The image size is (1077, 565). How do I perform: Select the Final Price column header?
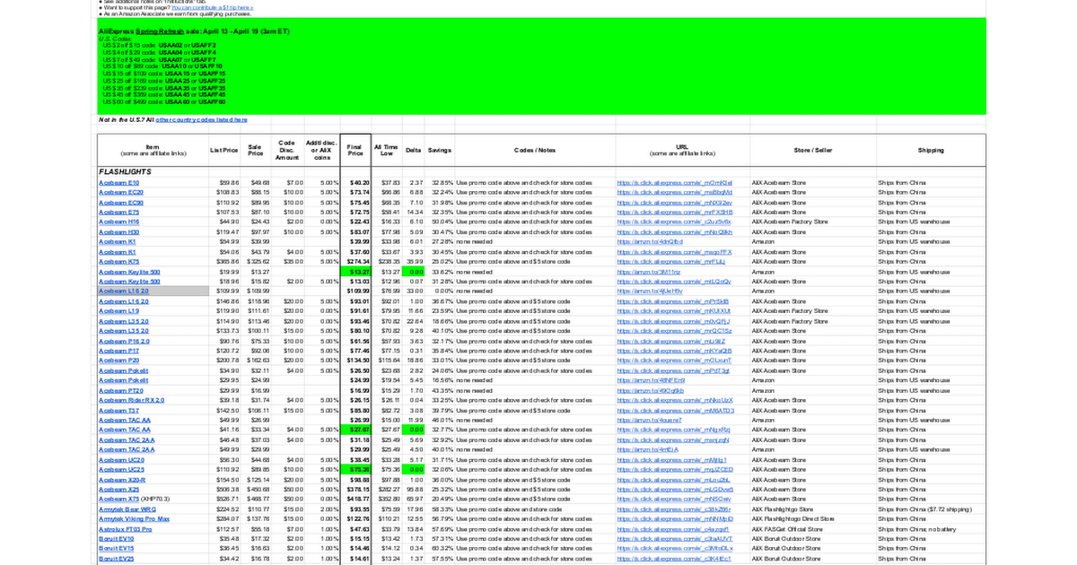pyautogui.click(x=355, y=149)
